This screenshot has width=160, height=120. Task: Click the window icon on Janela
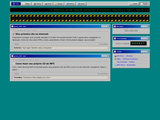coord(132,4)
